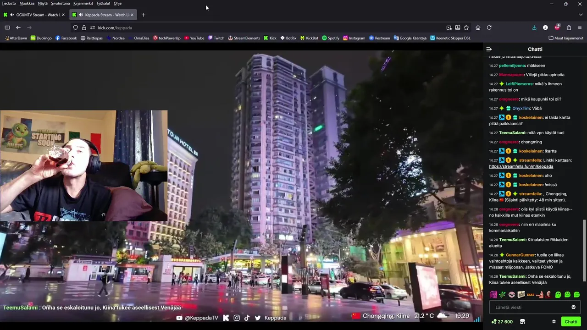The image size is (587, 330).
Task: Open site permissions icon in address bar
Action: tap(92, 27)
